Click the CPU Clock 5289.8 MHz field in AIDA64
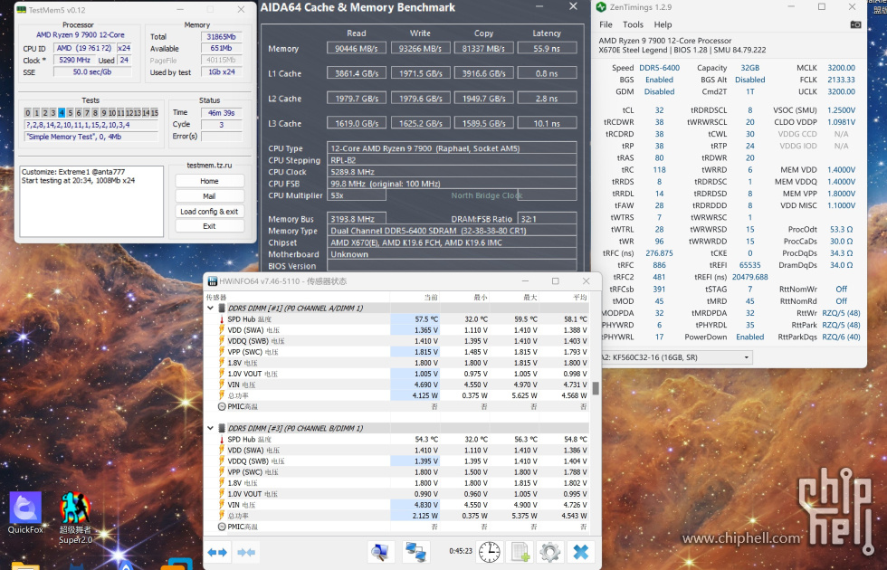Screen dimensions: 887x570 click(452, 172)
